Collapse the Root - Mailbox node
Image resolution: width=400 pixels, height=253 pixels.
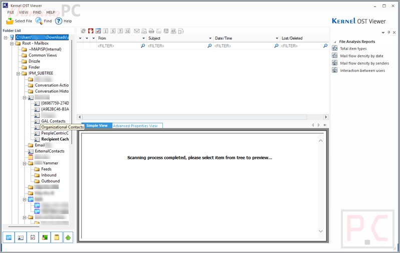click(x=12, y=43)
